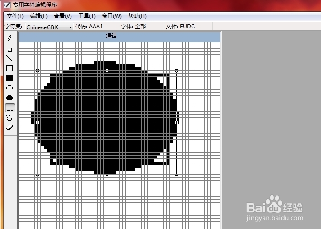Screen dimensions: 321x229
Task: Select the Eraser tool
Action: coord(9,127)
